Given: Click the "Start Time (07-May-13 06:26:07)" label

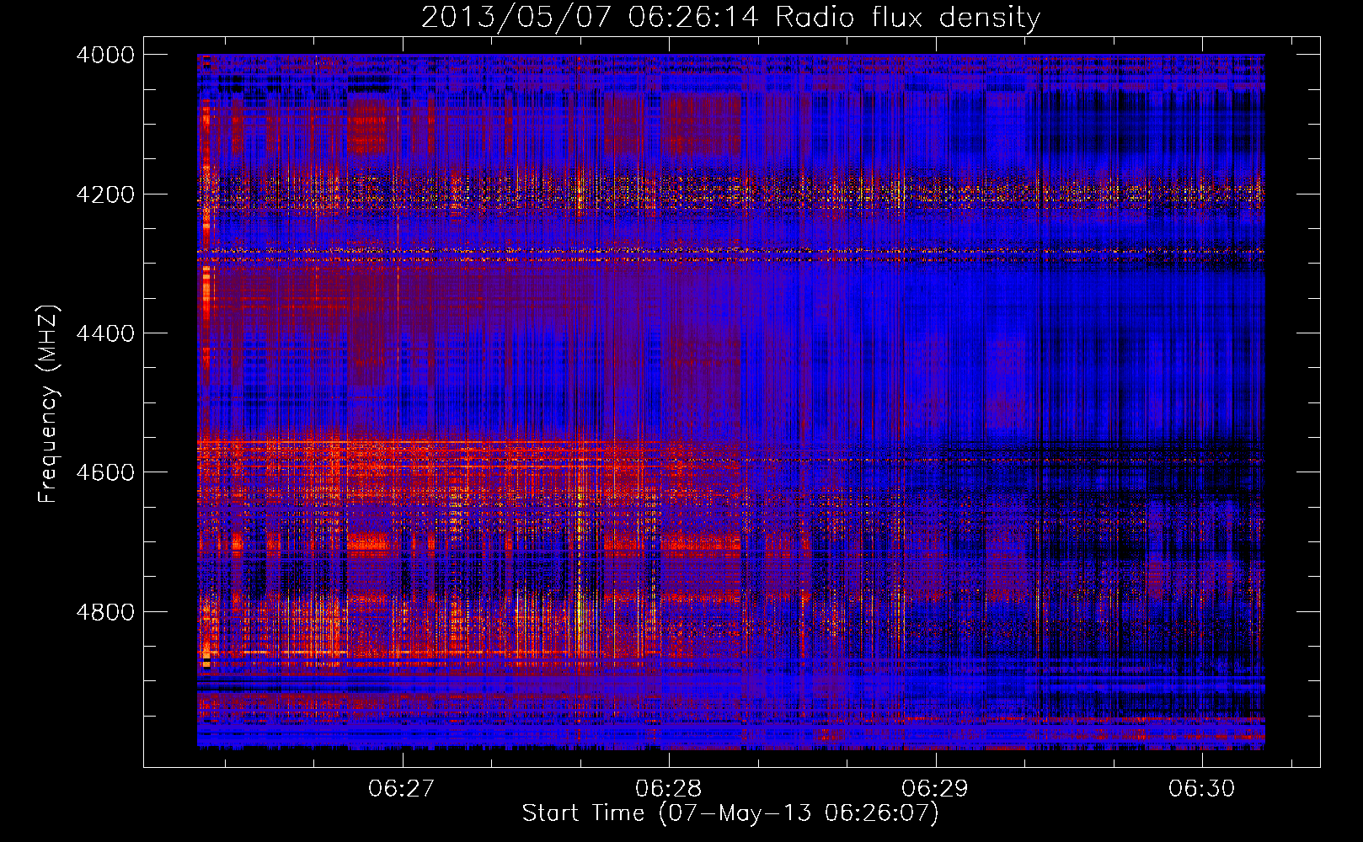Looking at the screenshot, I should (x=730, y=813).
